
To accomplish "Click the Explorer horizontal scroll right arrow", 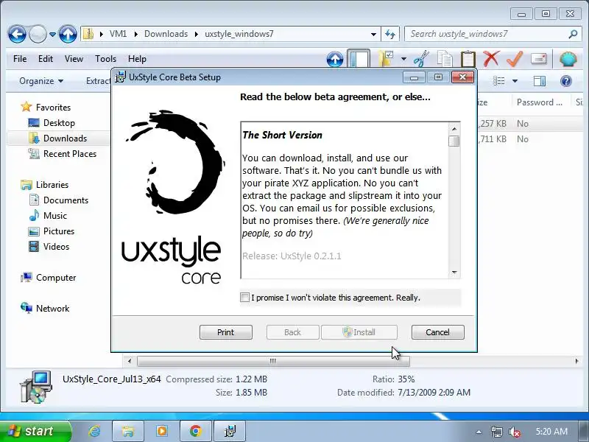I will click(576, 361).
